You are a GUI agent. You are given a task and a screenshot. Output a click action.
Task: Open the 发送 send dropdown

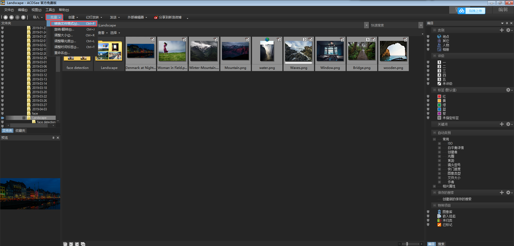[x=115, y=17]
